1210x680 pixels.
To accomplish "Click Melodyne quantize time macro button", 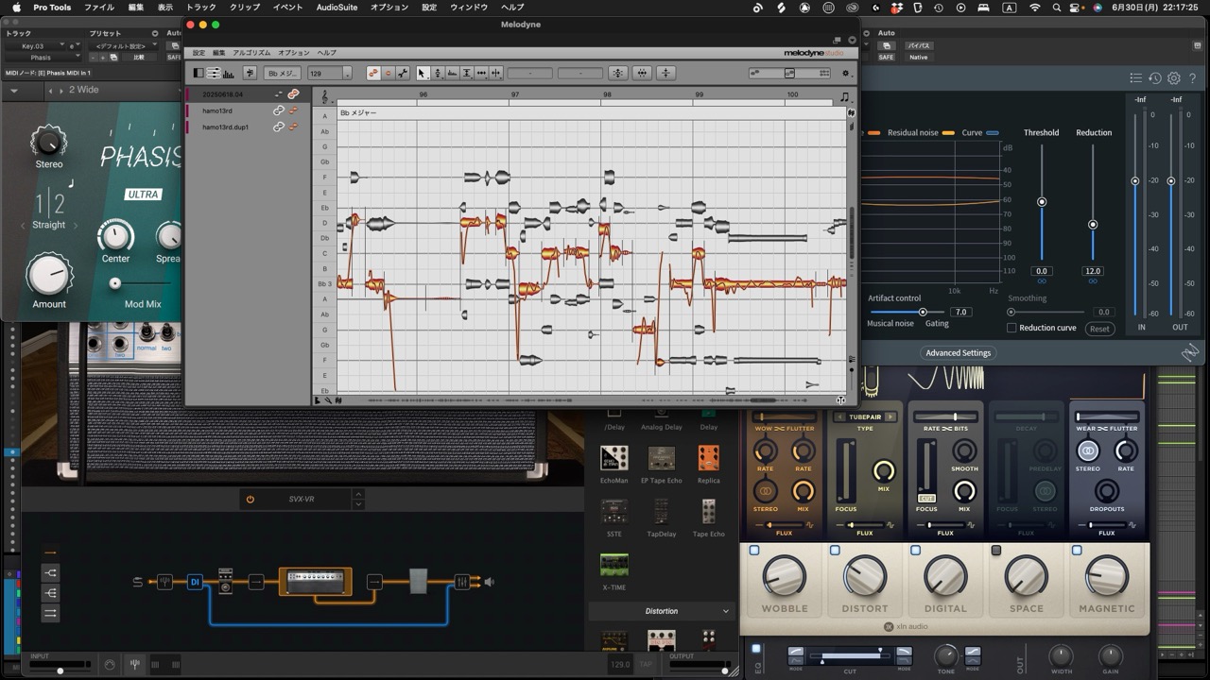I will 642,74.
